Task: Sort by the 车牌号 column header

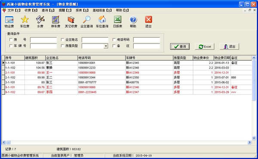Action: coord(149,58)
